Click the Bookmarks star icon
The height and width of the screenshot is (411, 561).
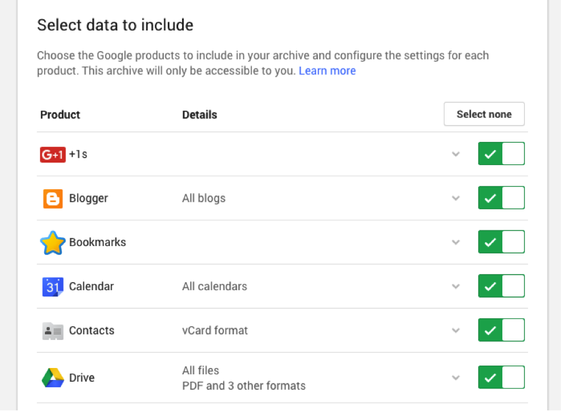[53, 243]
